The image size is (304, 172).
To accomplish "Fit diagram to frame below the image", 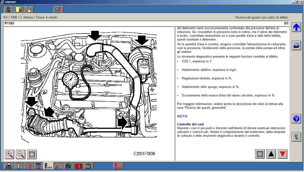I will [32, 154].
